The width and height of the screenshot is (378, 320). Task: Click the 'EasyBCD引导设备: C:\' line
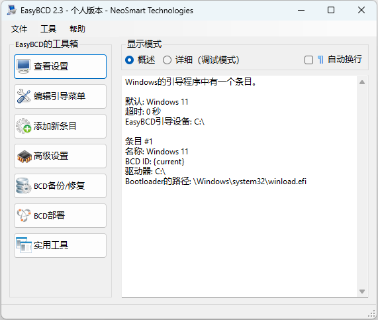click(x=165, y=121)
